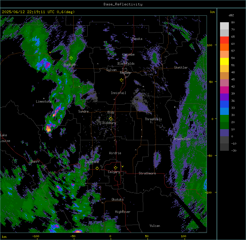Click the Base_Reflectivity title text

click(x=123, y=4)
